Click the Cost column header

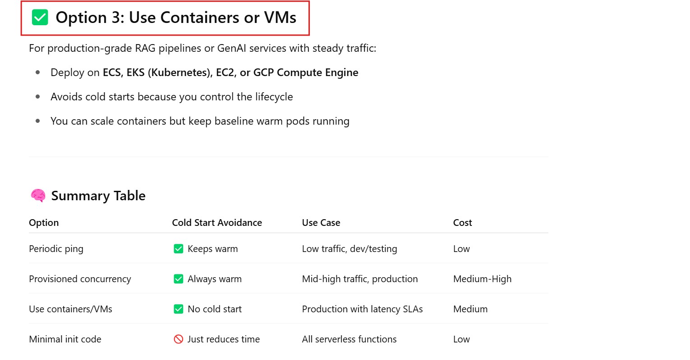tap(462, 223)
